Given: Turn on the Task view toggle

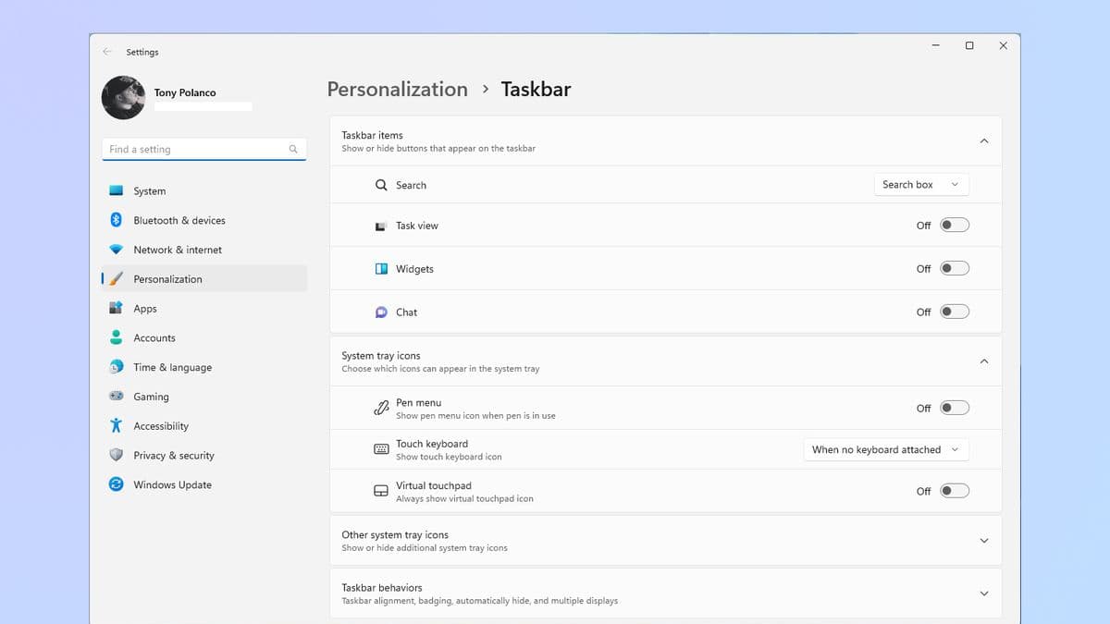Looking at the screenshot, I should pos(954,225).
